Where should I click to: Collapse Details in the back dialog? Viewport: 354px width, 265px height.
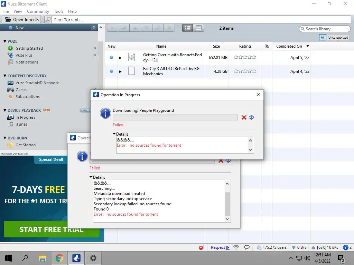91,177
